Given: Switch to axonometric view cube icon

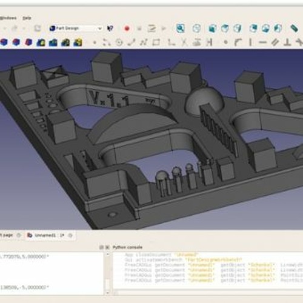Looking at the screenshot, I should tap(196, 28).
